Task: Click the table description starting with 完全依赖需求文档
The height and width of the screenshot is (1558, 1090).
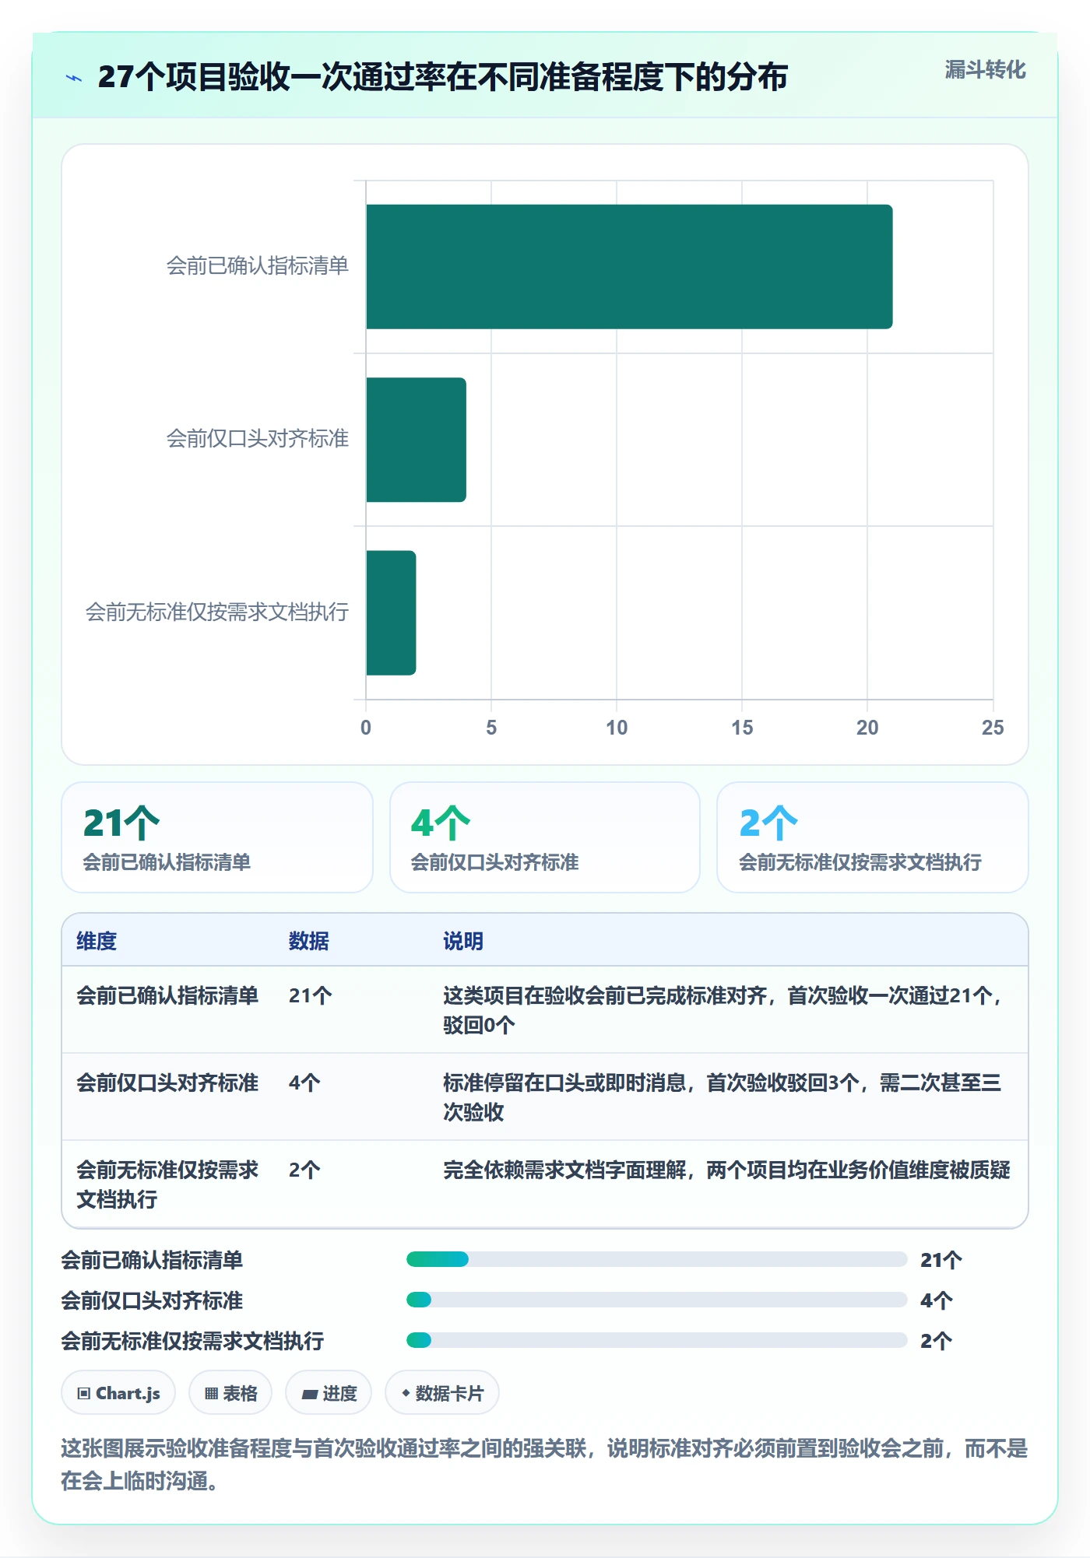Action: (x=726, y=1170)
